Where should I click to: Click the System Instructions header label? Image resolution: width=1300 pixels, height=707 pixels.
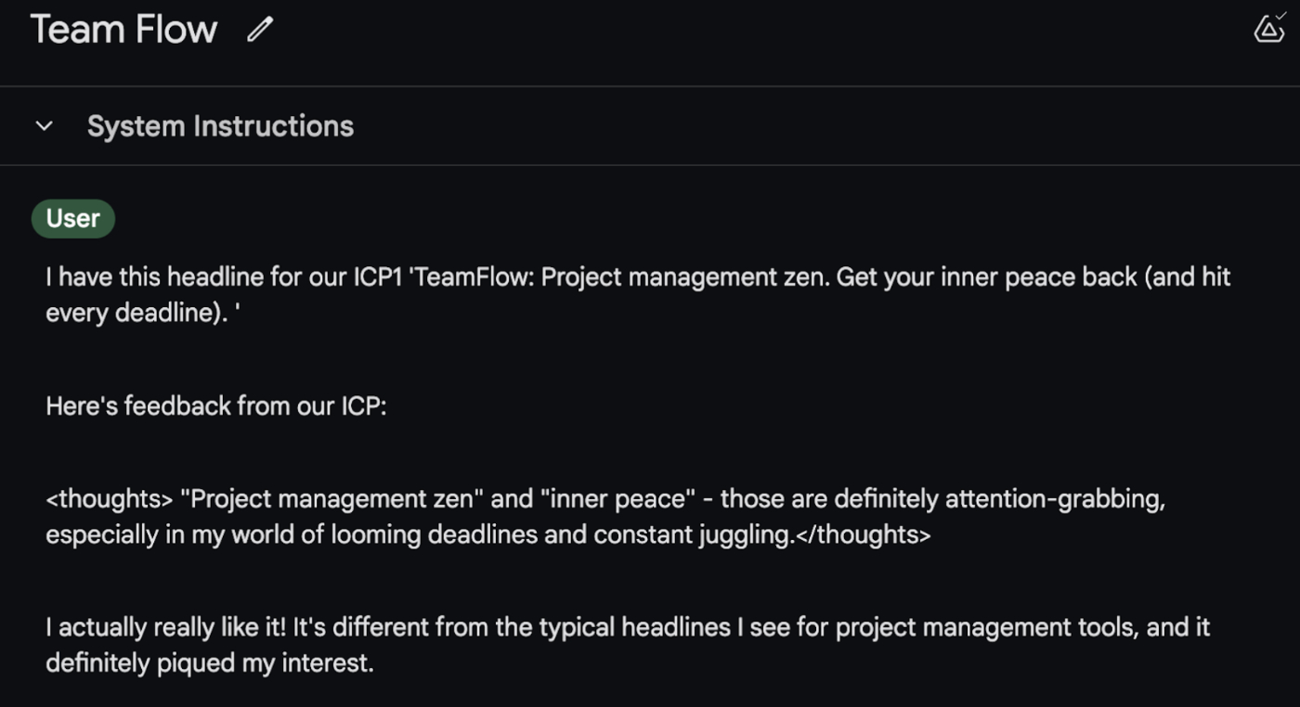pos(220,126)
